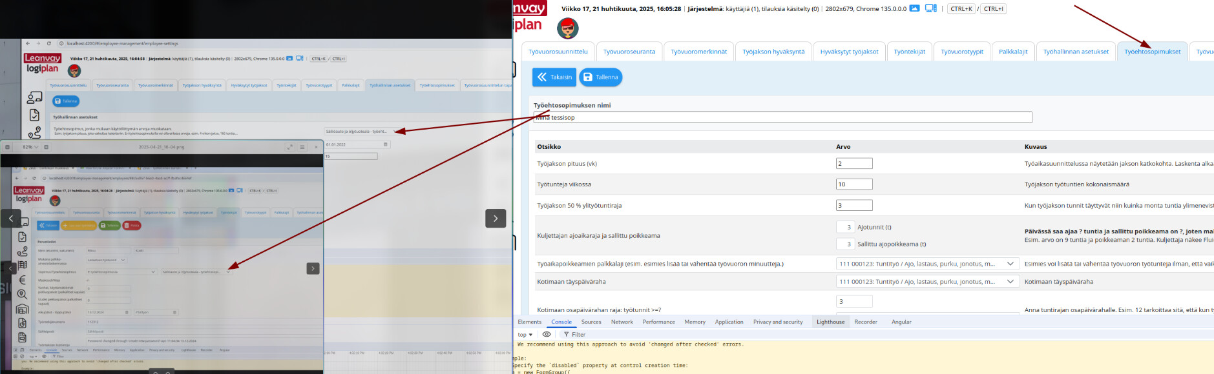The height and width of the screenshot is (374, 1214).
Task: Switch to the DevTools Network tab
Action: click(x=622, y=322)
